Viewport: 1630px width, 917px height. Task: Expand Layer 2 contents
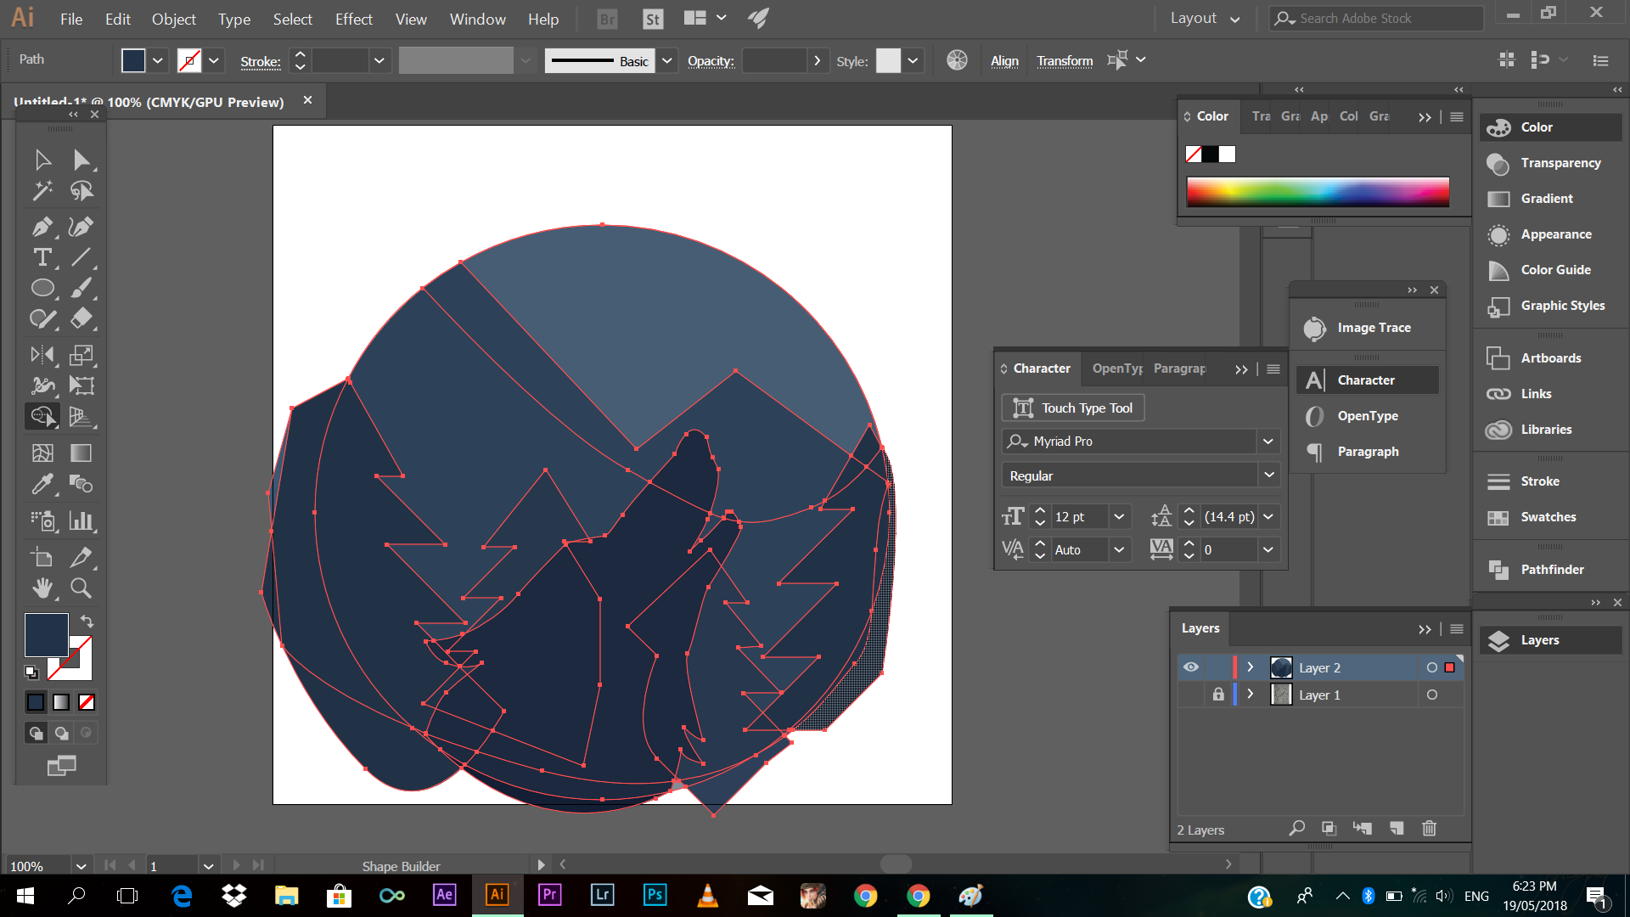pyautogui.click(x=1251, y=667)
